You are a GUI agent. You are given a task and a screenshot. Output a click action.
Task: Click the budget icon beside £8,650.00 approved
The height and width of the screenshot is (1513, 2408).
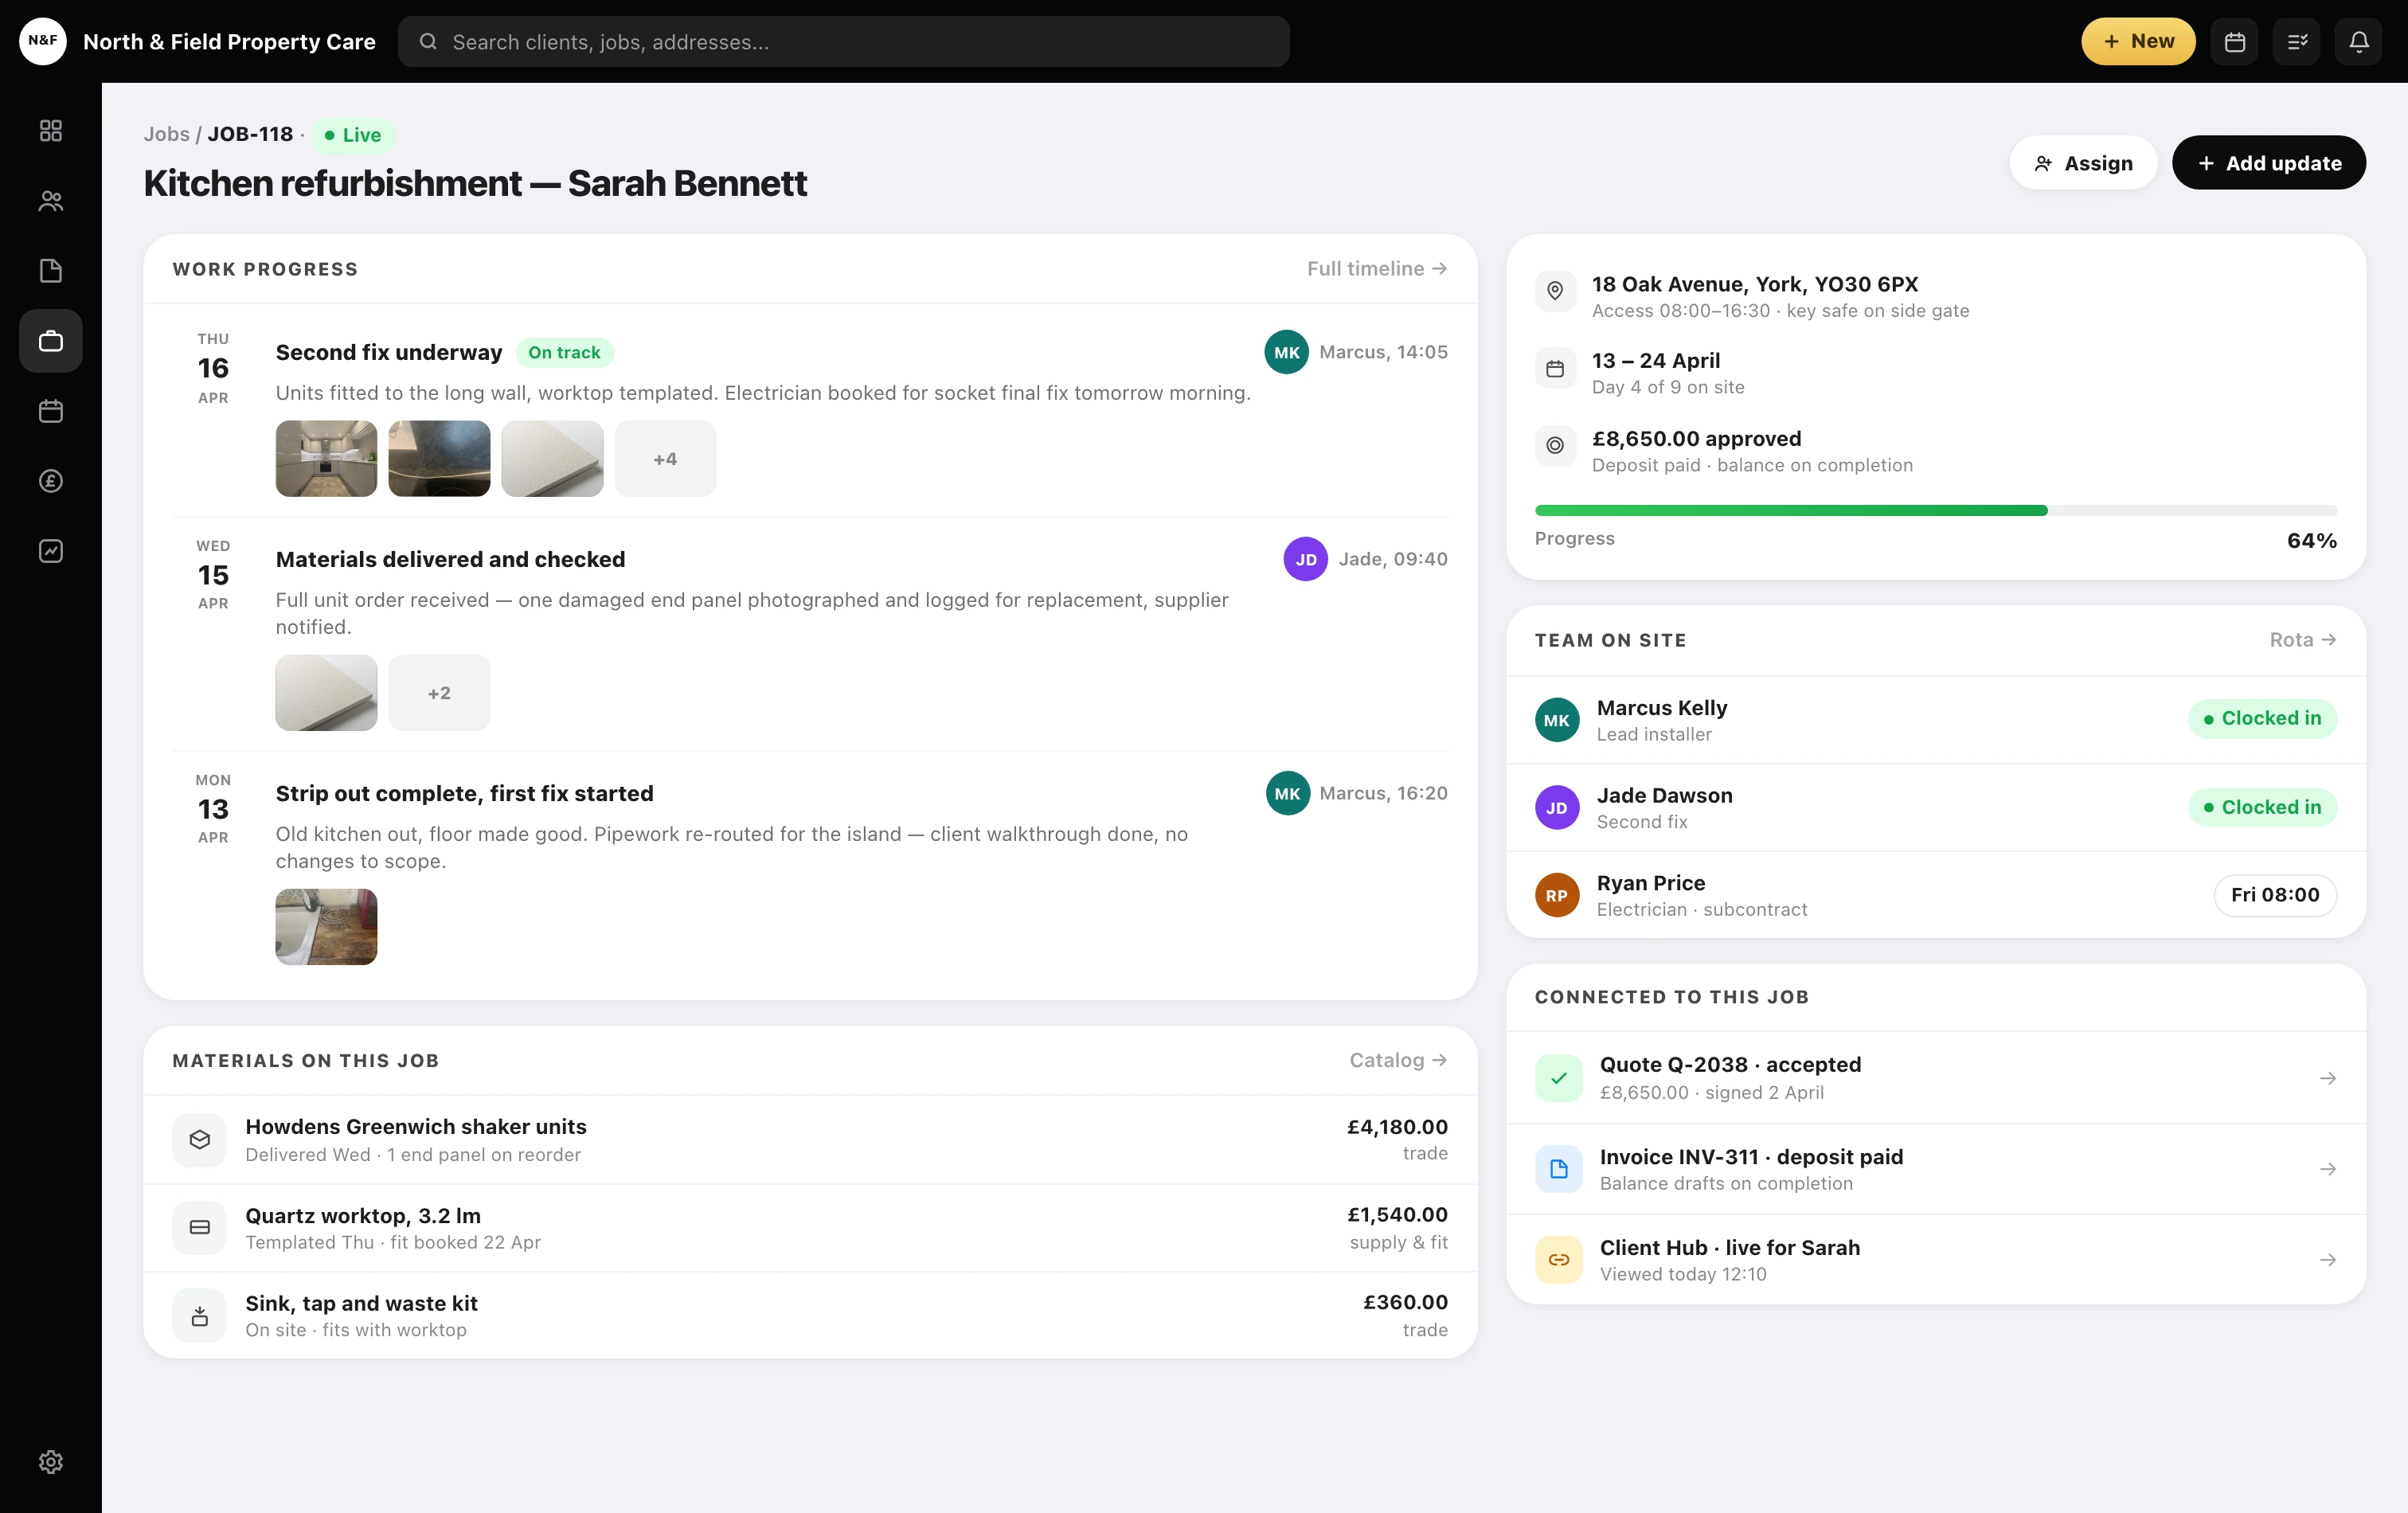1555,445
